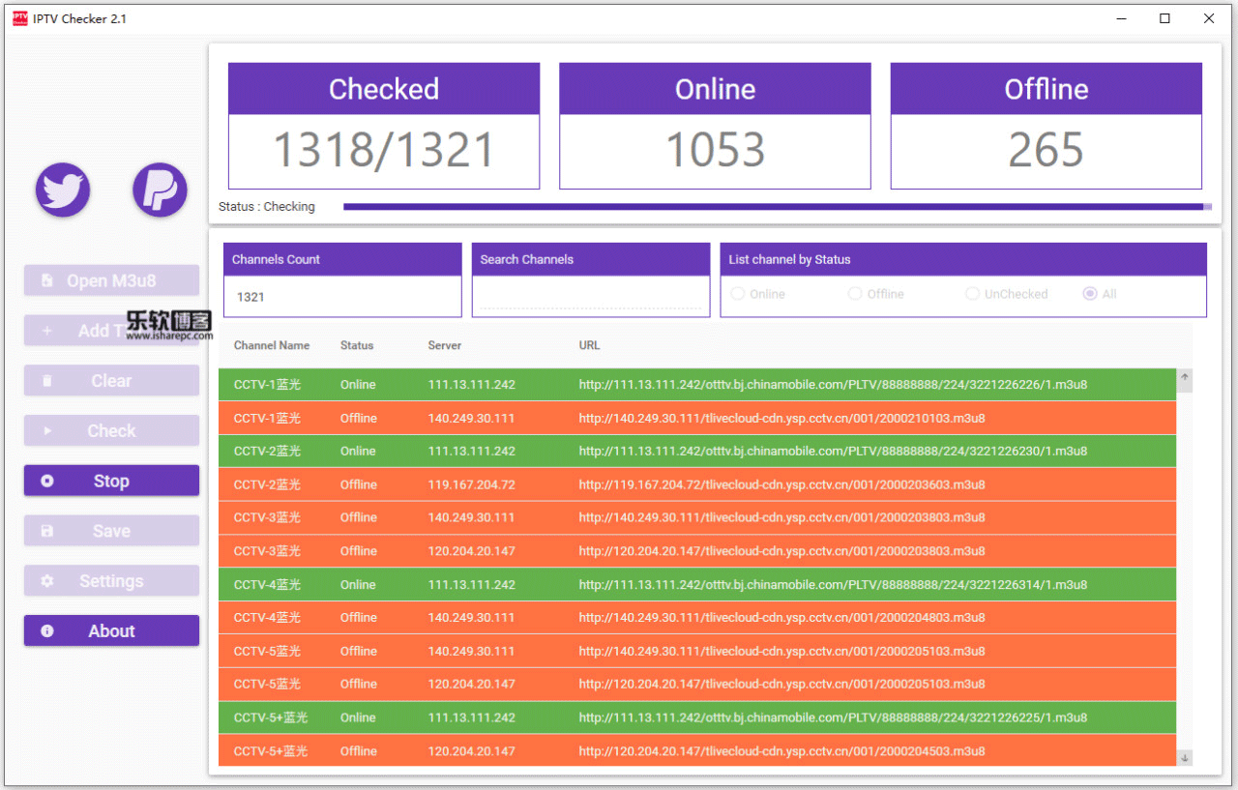Click the list scrollbar down arrow

[1185, 757]
